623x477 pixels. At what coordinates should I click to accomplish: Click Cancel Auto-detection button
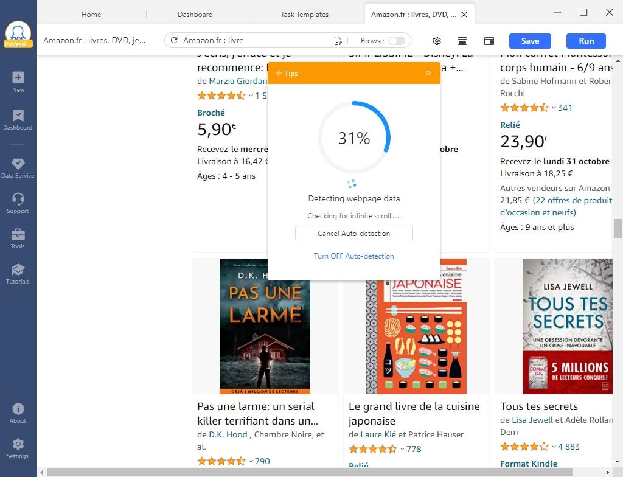(354, 234)
